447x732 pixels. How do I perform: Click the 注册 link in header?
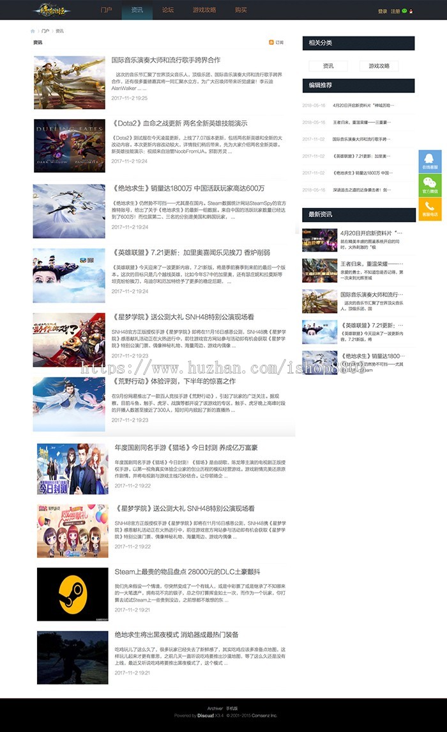395,12
